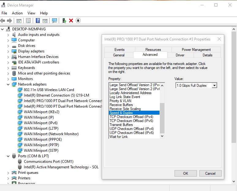237x191 pixels.
Task: Click the Properties toolbar icon
Action: click(x=28, y=21)
